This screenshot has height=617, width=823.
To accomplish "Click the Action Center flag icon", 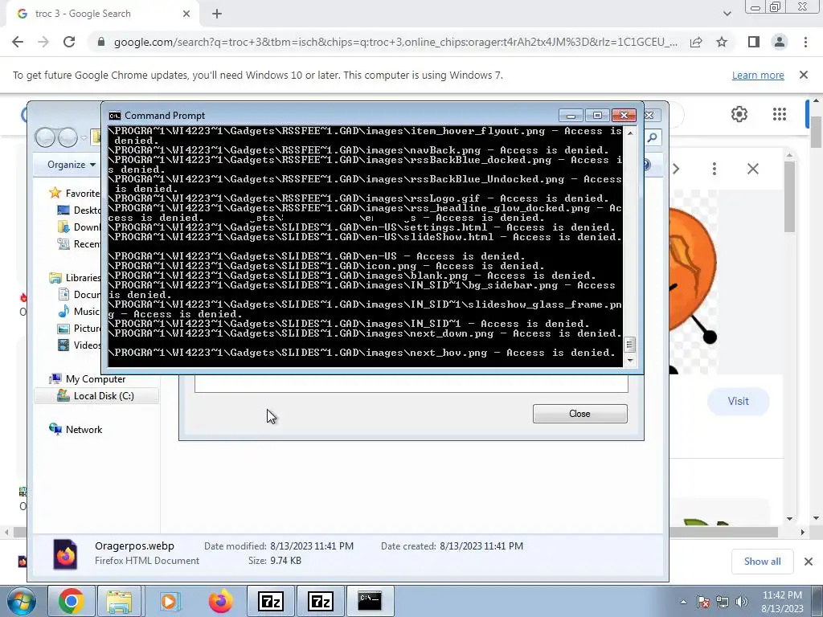I will click(x=702, y=602).
